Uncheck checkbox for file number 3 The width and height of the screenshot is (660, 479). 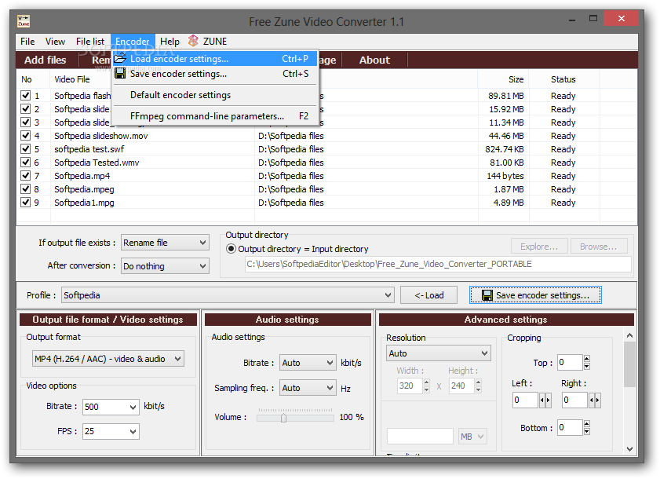[26, 122]
